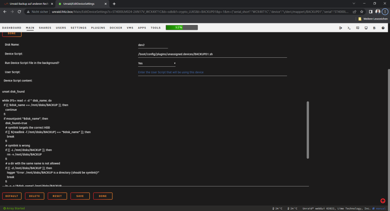Open the Chrome profile avatar

click(378, 12)
